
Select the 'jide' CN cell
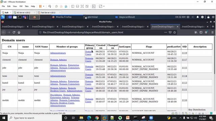click(9, 68)
